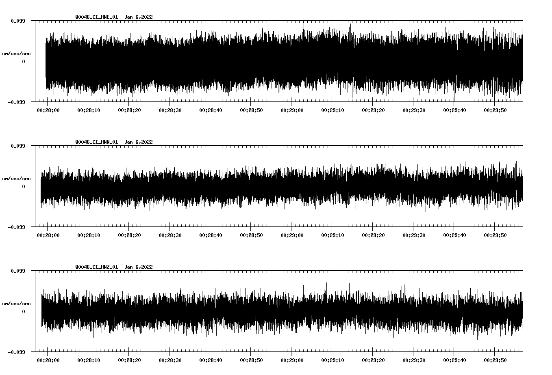The width and height of the screenshot is (552, 375).
Task: Click 00:28:40 time label on HNZ axis
Action: [211, 360]
